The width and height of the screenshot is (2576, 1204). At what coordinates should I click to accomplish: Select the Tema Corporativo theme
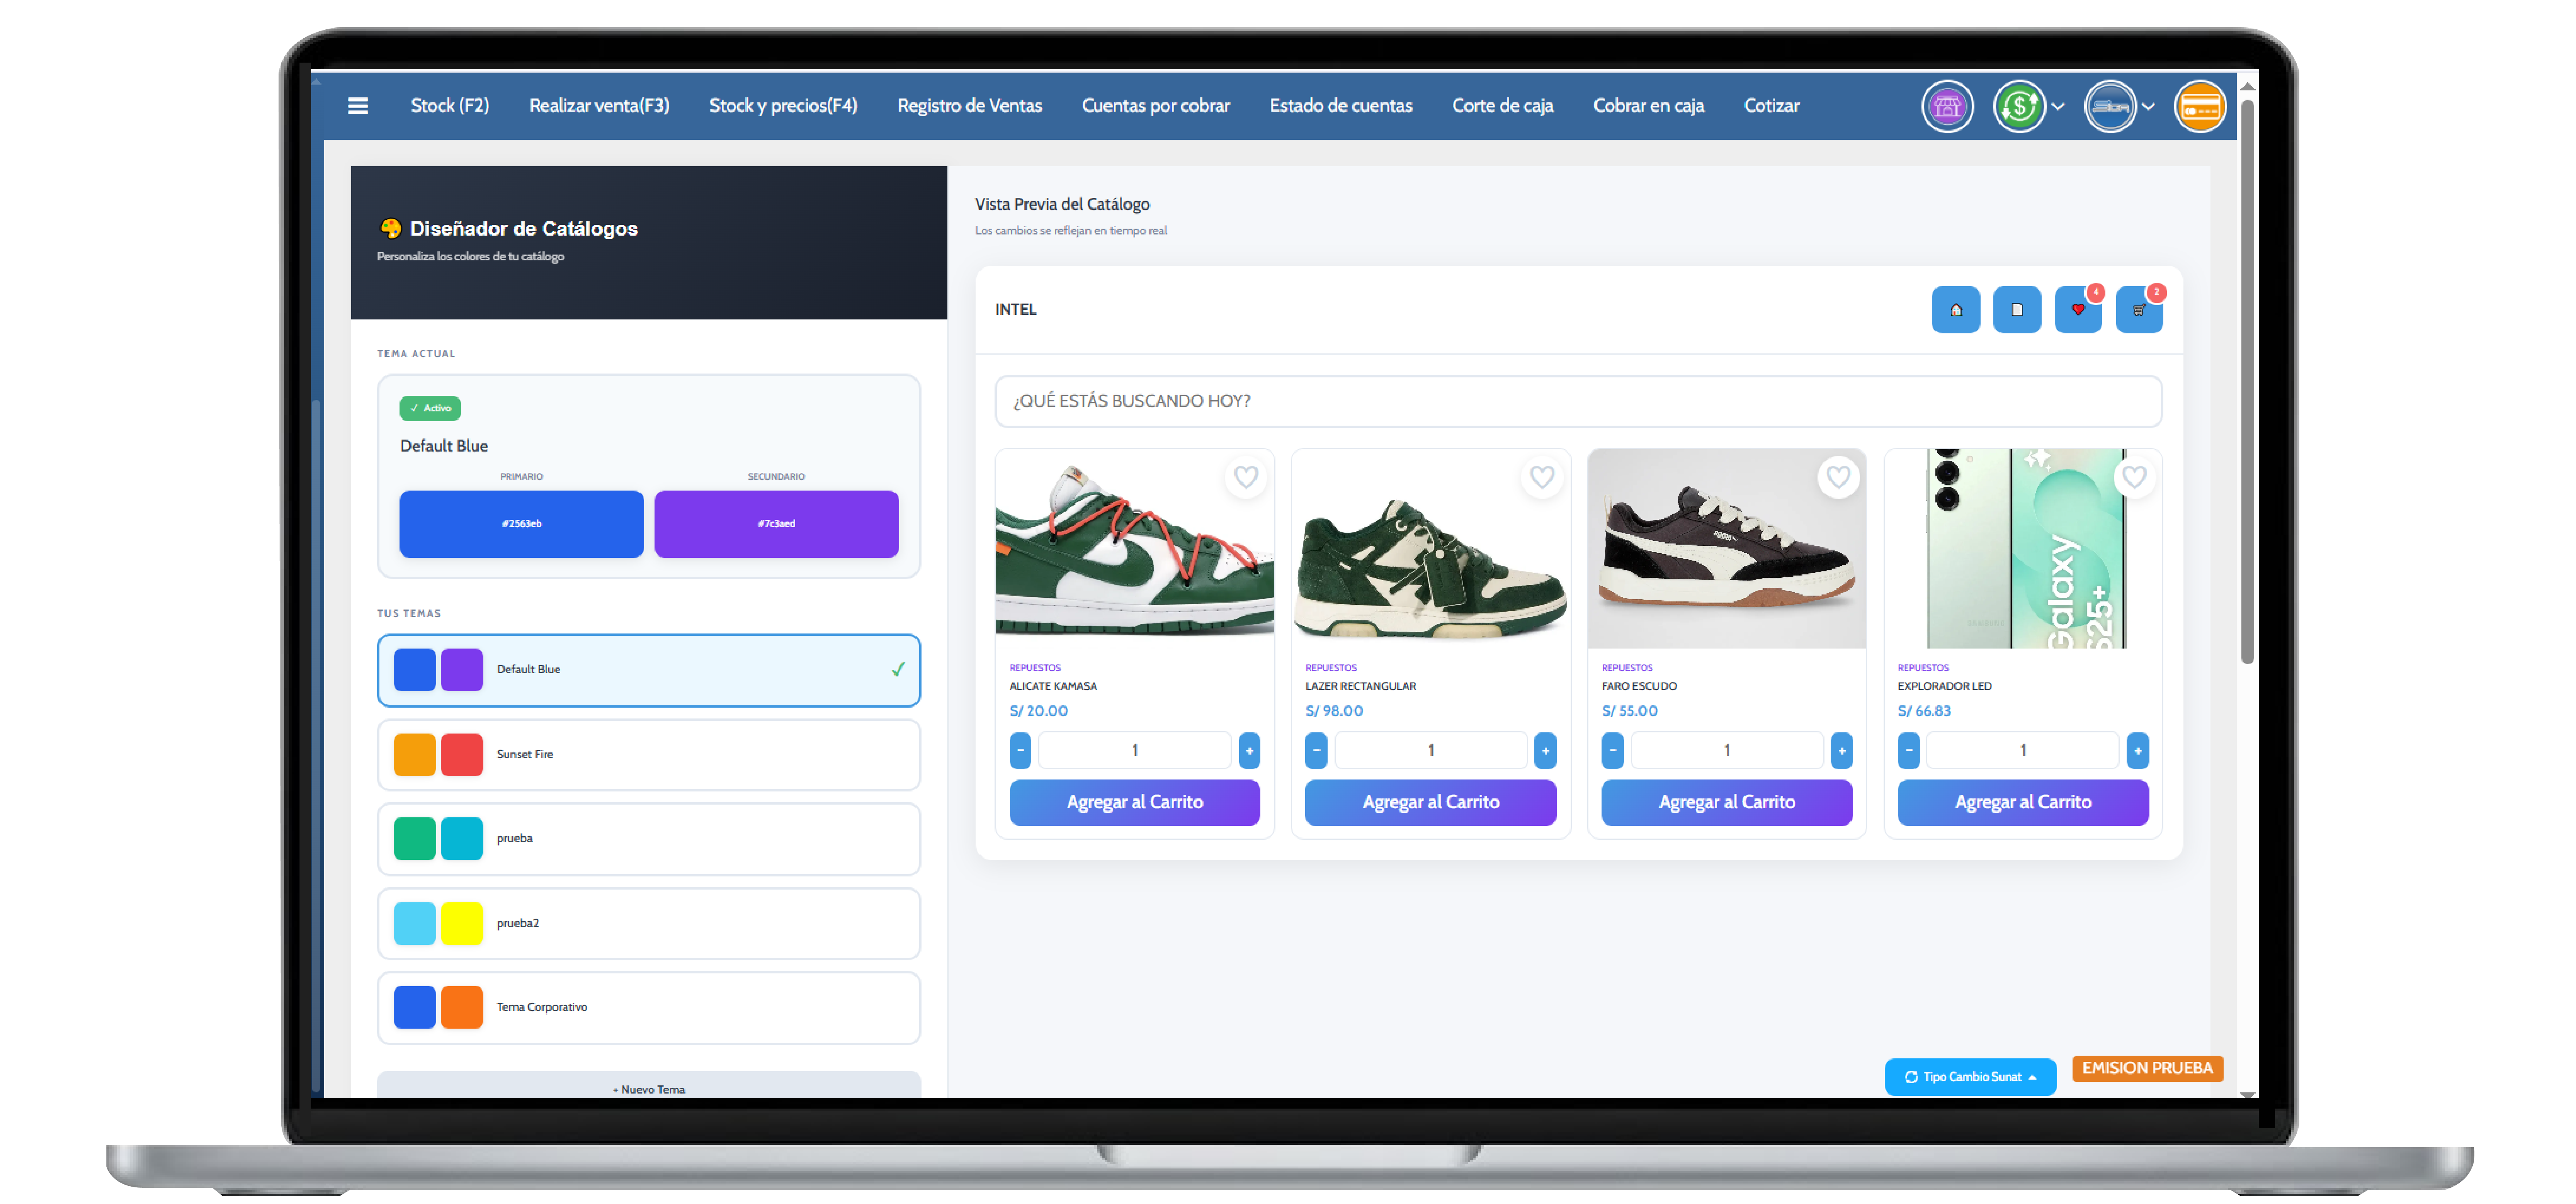(x=649, y=1008)
